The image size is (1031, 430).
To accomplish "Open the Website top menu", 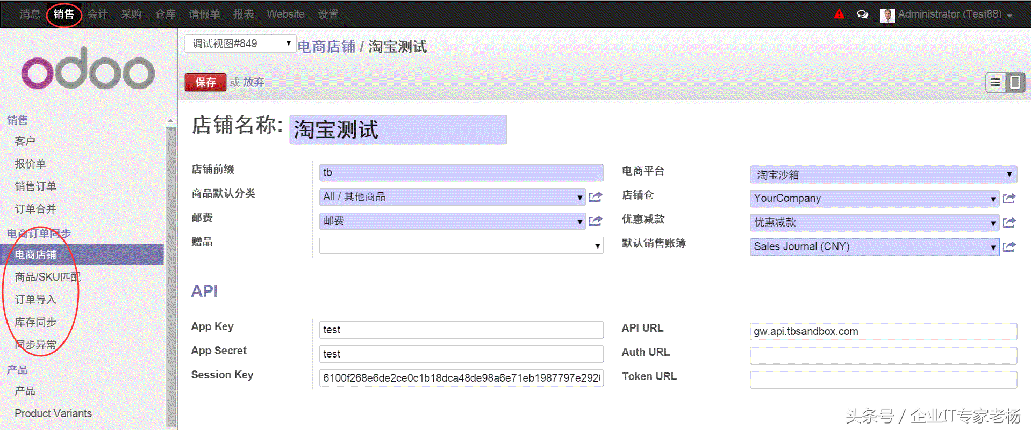I will (285, 14).
